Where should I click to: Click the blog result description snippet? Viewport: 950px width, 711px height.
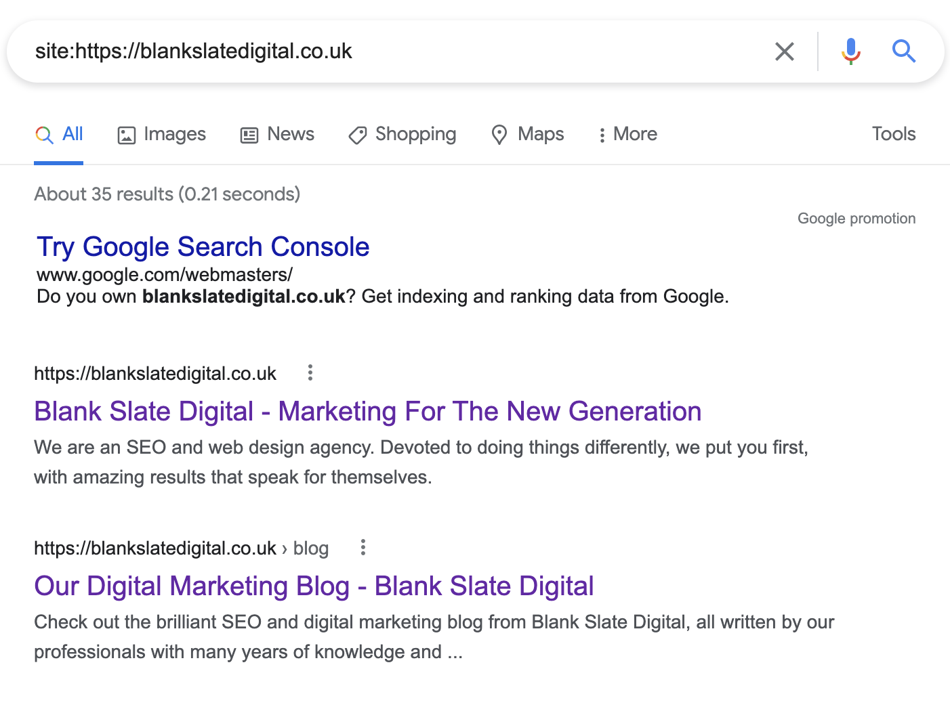coord(434,637)
